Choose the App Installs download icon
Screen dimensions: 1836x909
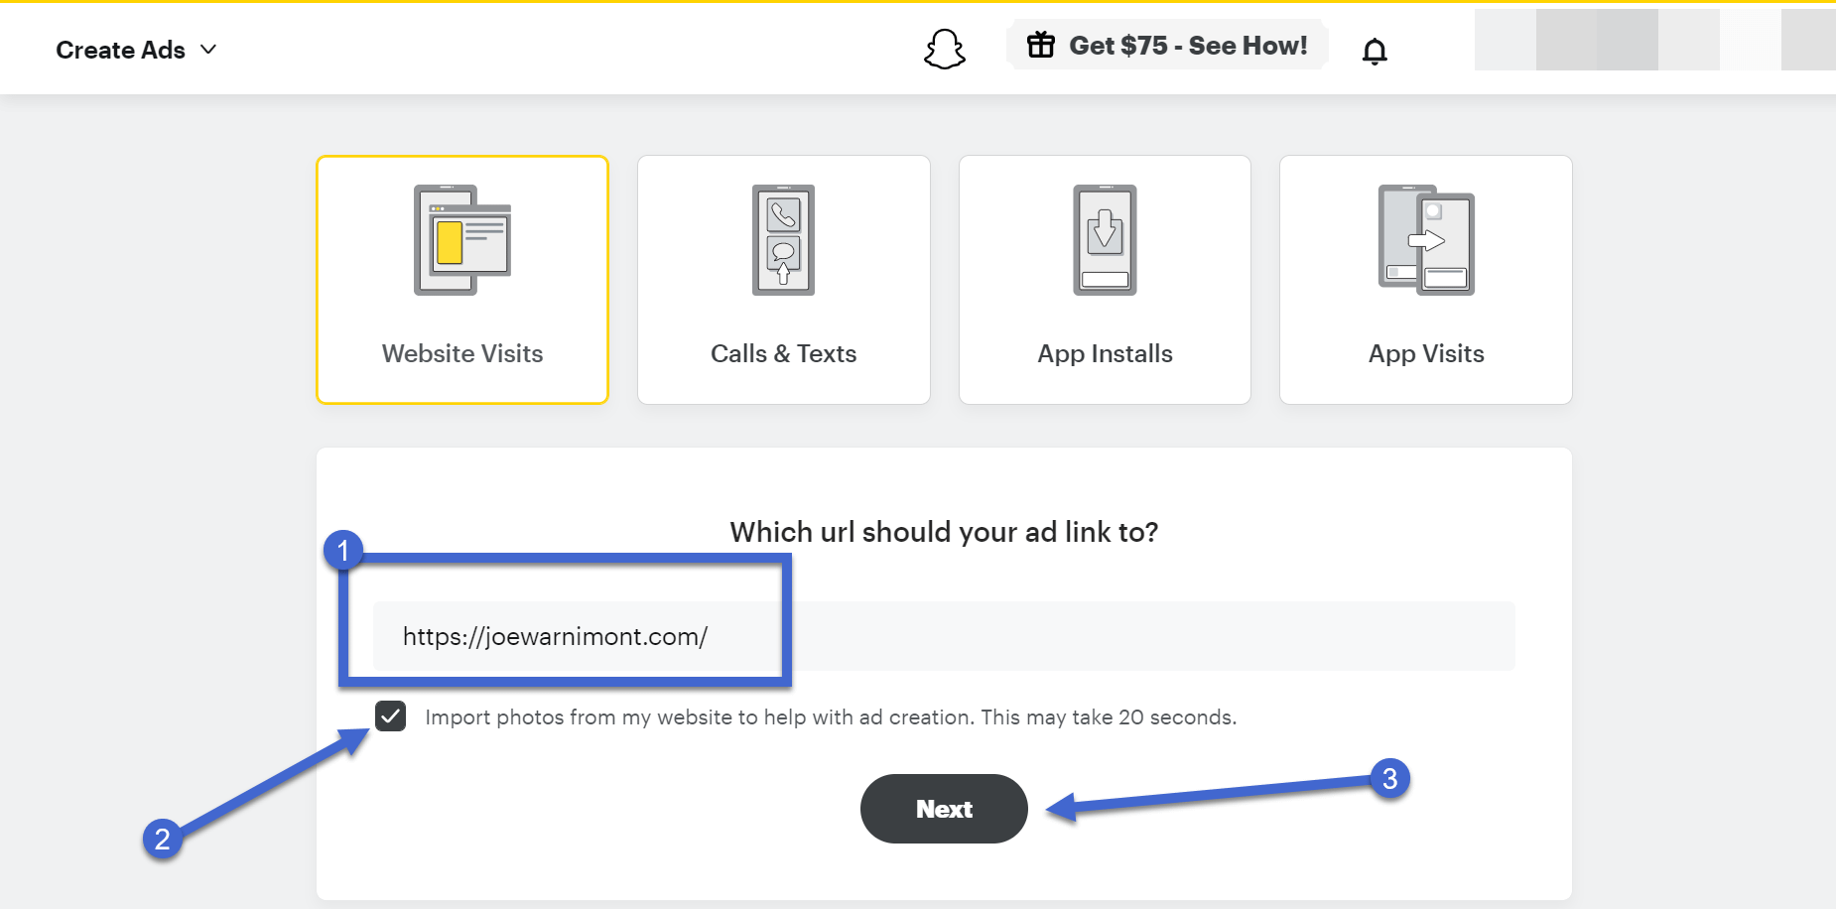1105,240
